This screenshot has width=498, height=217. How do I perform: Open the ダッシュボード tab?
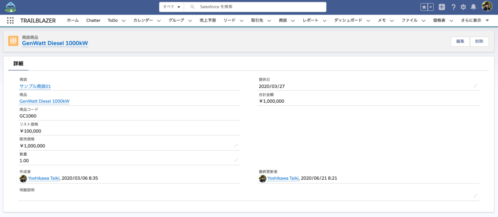(348, 20)
